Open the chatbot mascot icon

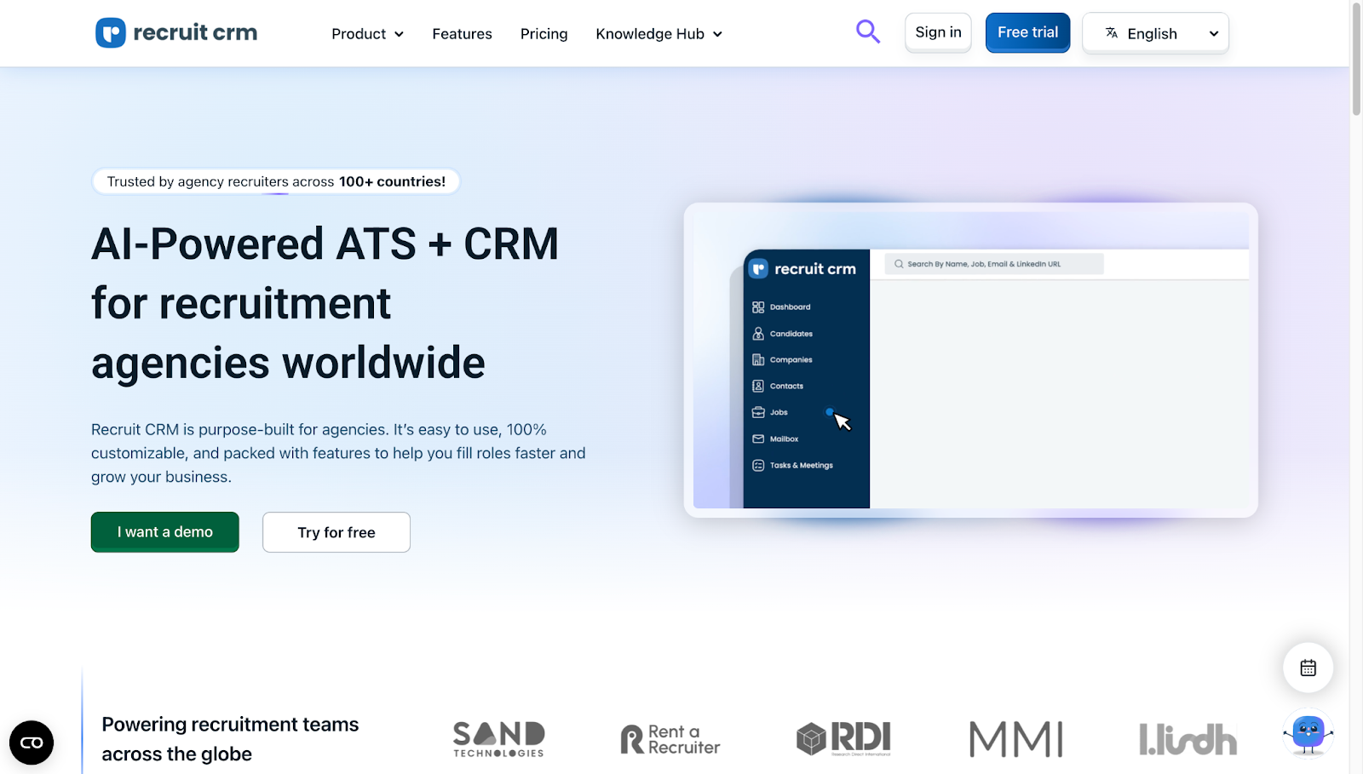(1308, 733)
